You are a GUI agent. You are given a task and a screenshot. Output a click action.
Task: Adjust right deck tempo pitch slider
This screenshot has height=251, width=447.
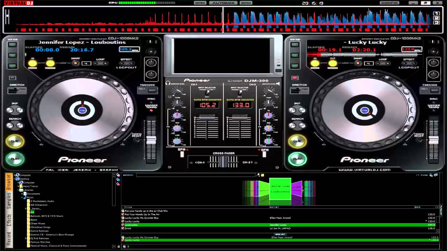coord(434,140)
